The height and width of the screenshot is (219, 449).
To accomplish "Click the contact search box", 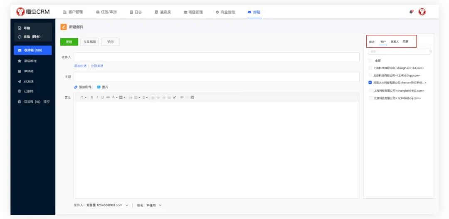I will [400, 51].
